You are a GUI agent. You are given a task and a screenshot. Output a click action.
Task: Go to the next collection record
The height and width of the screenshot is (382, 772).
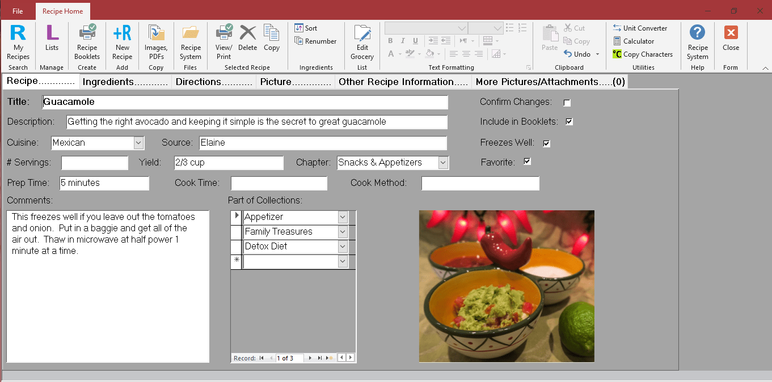(x=310, y=358)
